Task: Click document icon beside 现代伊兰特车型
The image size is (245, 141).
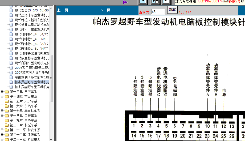Action: tap(11, 58)
